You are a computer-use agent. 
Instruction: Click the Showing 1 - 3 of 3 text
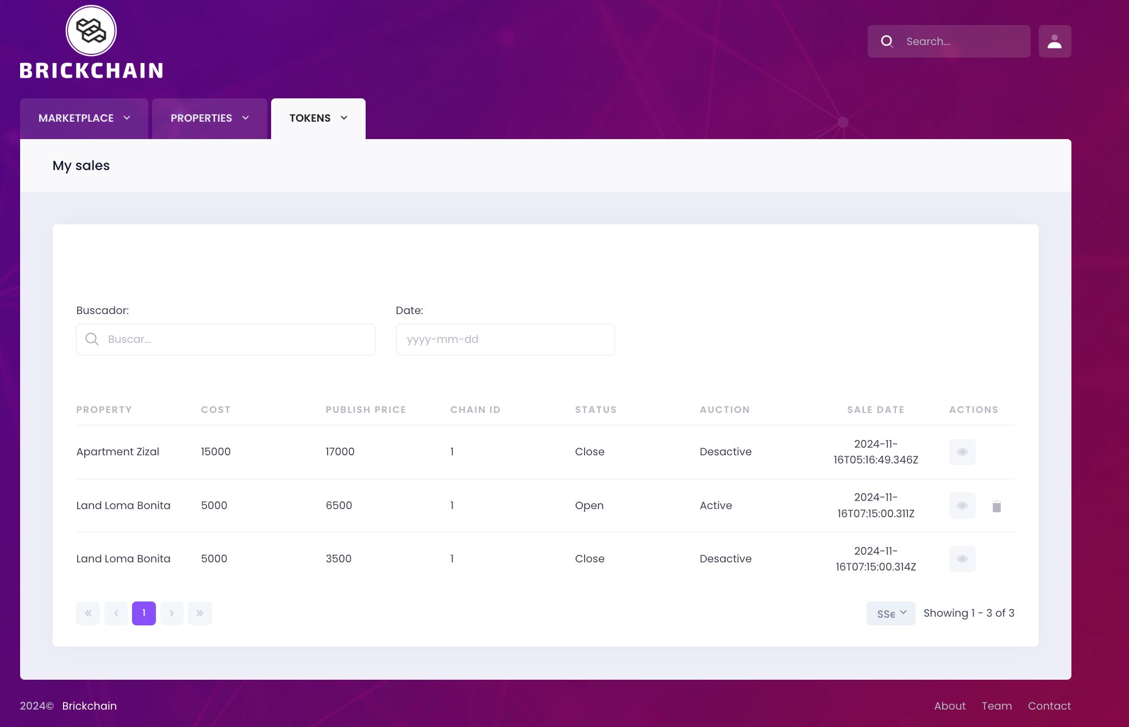point(969,613)
